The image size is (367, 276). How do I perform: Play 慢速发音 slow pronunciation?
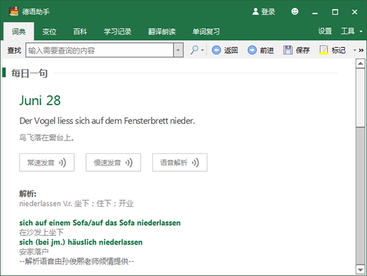tap(113, 163)
